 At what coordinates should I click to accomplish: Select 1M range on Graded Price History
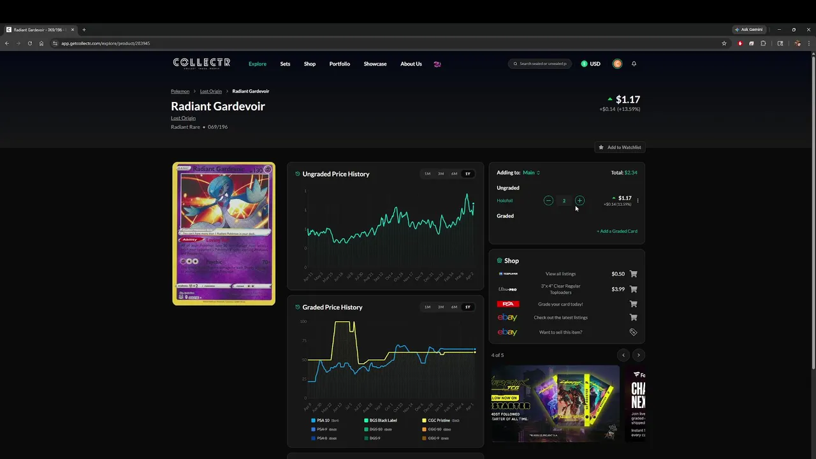coord(427,307)
